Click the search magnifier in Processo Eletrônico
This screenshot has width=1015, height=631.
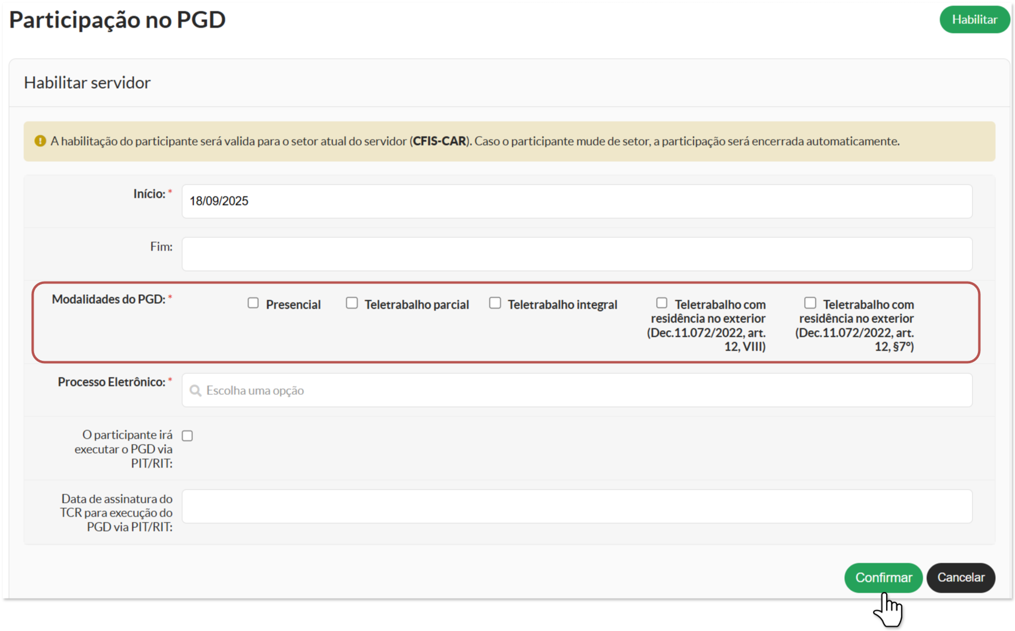(195, 391)
